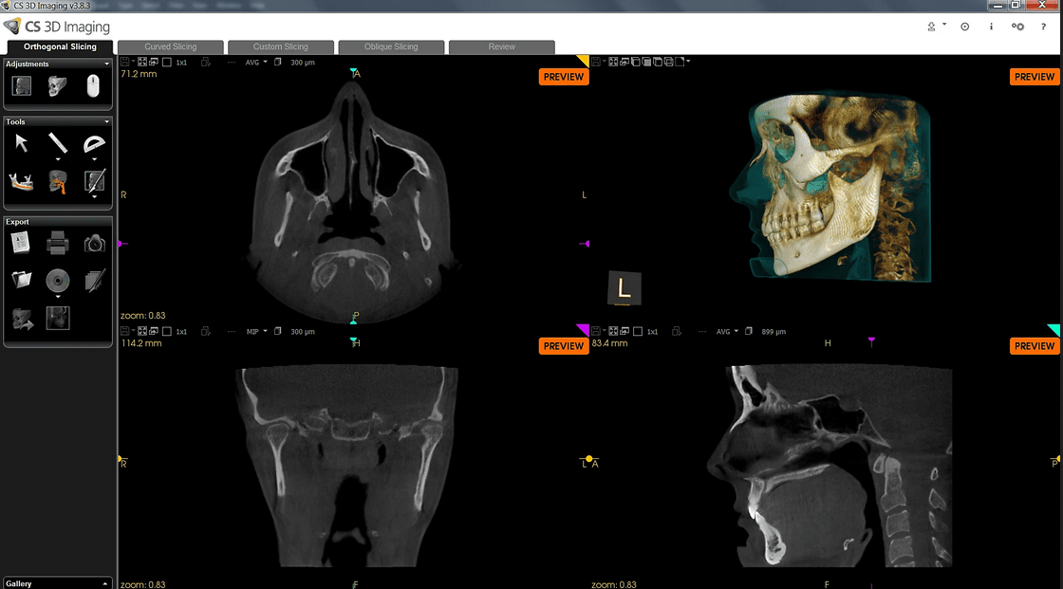Select the nerve drawing tool
Viewport: 1063px width, 589px height.
pyautogui.click(x=56, y=180)
